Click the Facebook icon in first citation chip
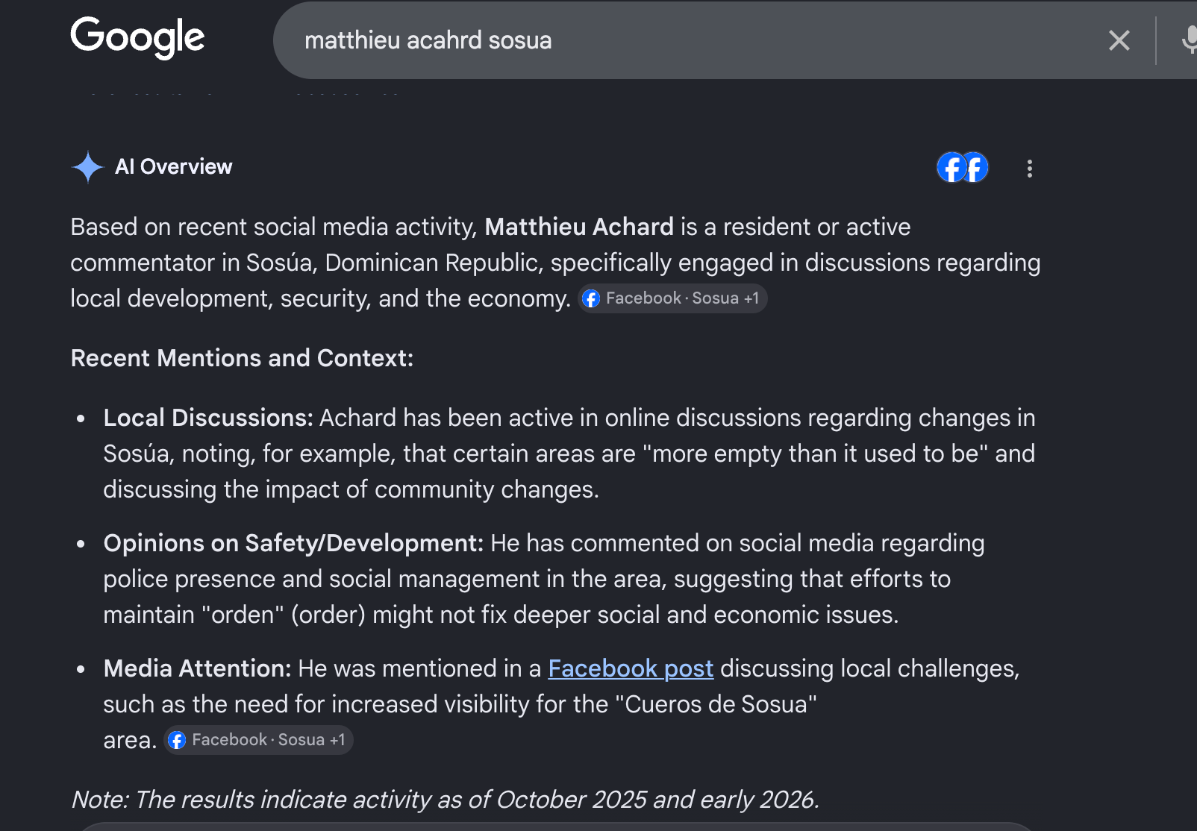This screenshot has width=1197, height=831. (591, 298)
